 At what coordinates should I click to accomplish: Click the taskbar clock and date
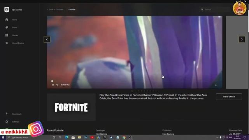click(238, 137)
